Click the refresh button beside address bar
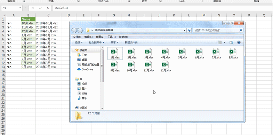Image resolution: width=273 pixels, height=135 pixels. coord(189,30)
